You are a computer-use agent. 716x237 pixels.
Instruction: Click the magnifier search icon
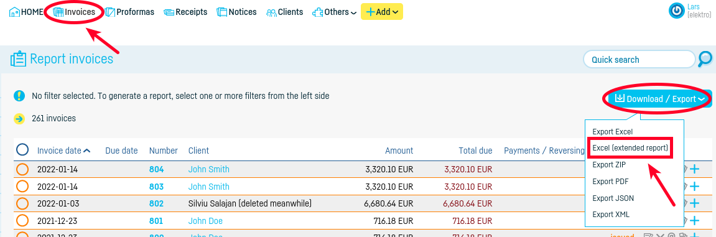coord(705,59)
